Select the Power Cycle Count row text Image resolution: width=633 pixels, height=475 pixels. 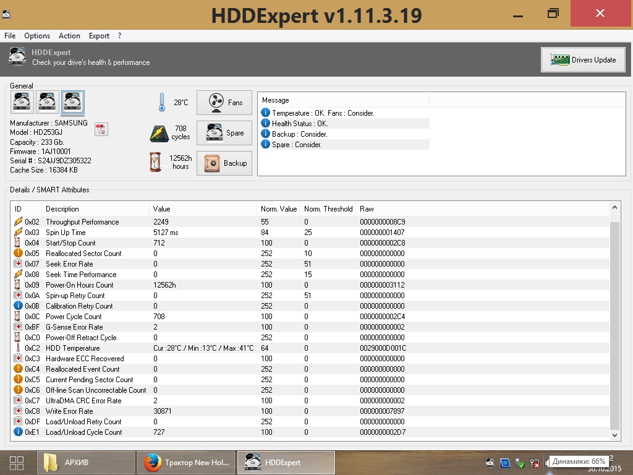pyautogui.click(x=74, y=316)
